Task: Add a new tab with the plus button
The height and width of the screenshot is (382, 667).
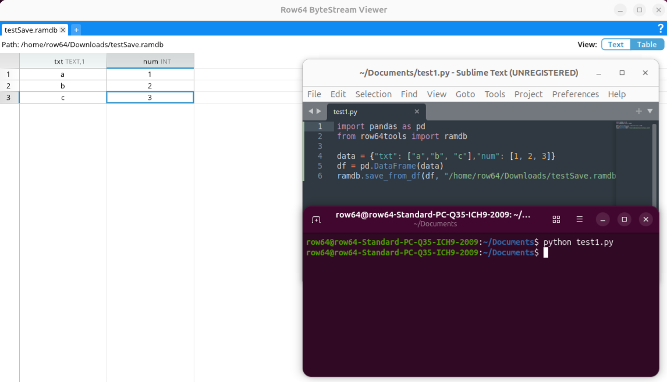Action: click(76, 30)
